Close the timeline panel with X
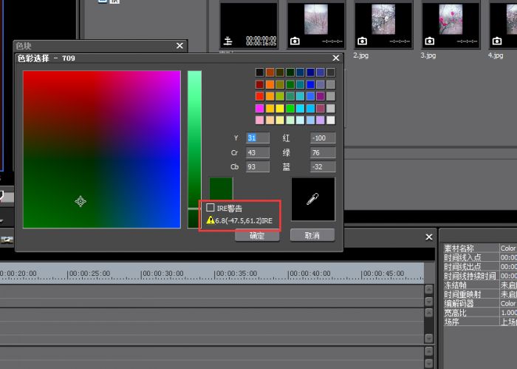The height and width of the screenshot is (369, 517). click(429, 237)
